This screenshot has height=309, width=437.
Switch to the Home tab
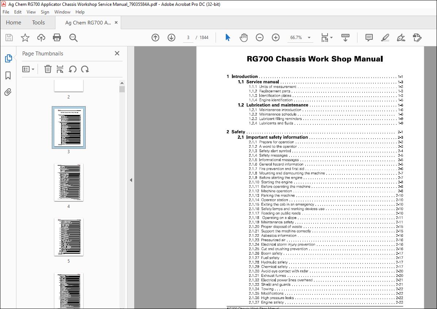point(13,23)
